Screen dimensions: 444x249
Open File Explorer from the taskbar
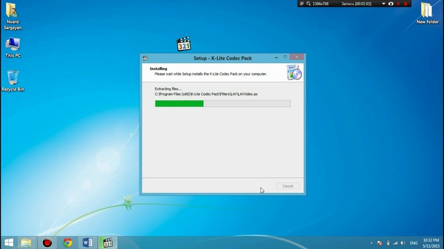coord(26,243)
